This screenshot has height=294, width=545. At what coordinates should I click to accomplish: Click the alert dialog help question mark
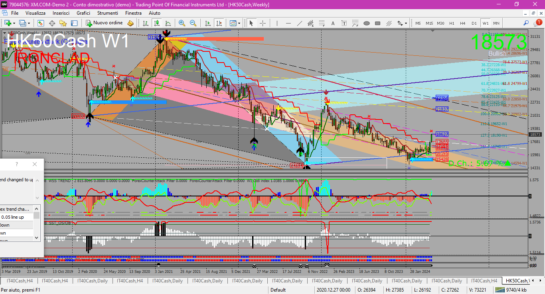pyautogui.click(x=17, y=164)
